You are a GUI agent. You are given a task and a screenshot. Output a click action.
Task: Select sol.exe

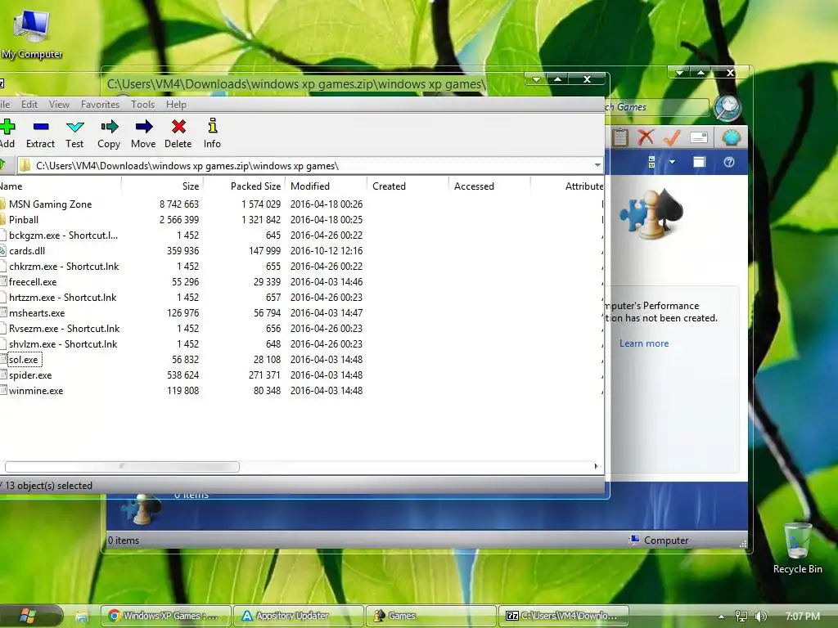24,360
